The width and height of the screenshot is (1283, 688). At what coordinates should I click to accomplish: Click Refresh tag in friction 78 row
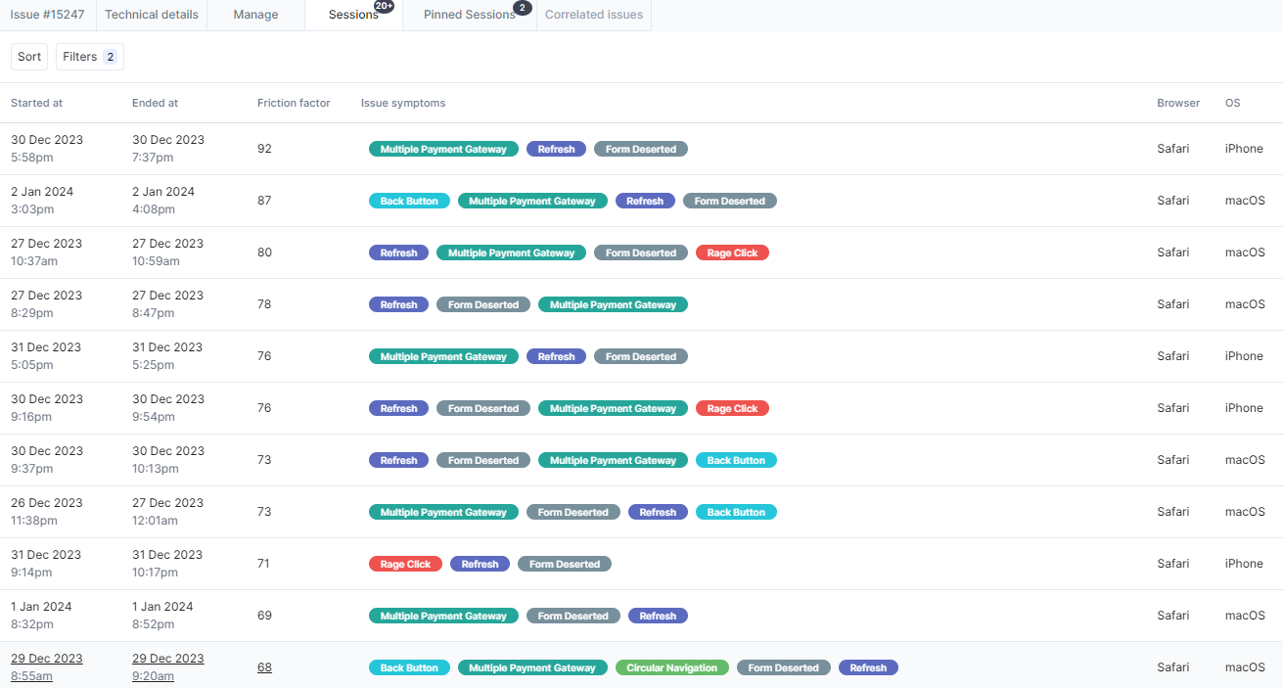coord(399,304)
